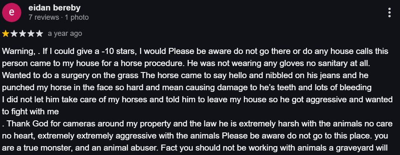Click the 'a year ago' timestamp
400x155 pixels.
(65, 34)
